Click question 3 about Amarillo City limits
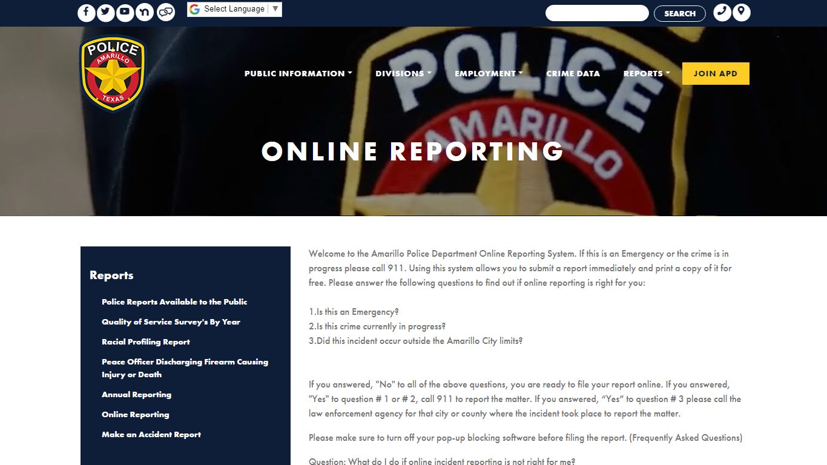 pyautogui.click(x=415, y=341)
